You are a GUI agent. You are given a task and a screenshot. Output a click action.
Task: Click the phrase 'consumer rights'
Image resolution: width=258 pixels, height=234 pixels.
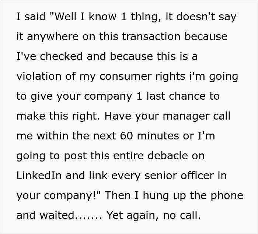[142, 77]
